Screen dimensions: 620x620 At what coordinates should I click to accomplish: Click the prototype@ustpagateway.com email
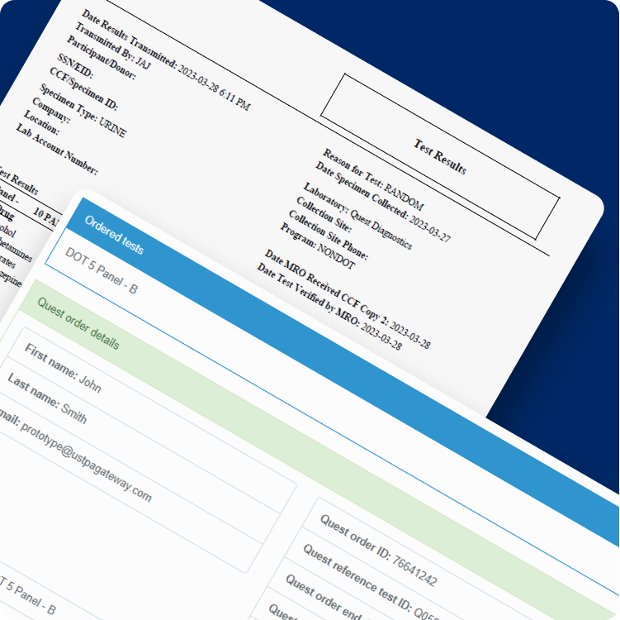86,462
